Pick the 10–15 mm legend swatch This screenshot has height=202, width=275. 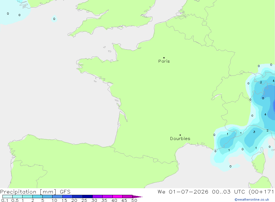coord(57,196)
